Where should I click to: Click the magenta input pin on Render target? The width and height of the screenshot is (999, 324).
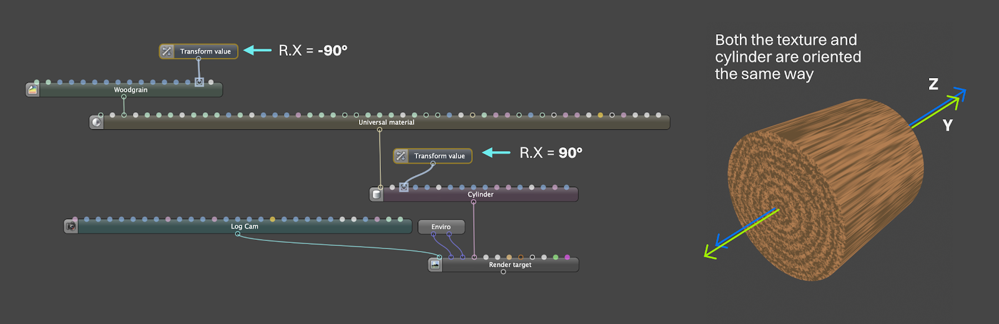567,257
